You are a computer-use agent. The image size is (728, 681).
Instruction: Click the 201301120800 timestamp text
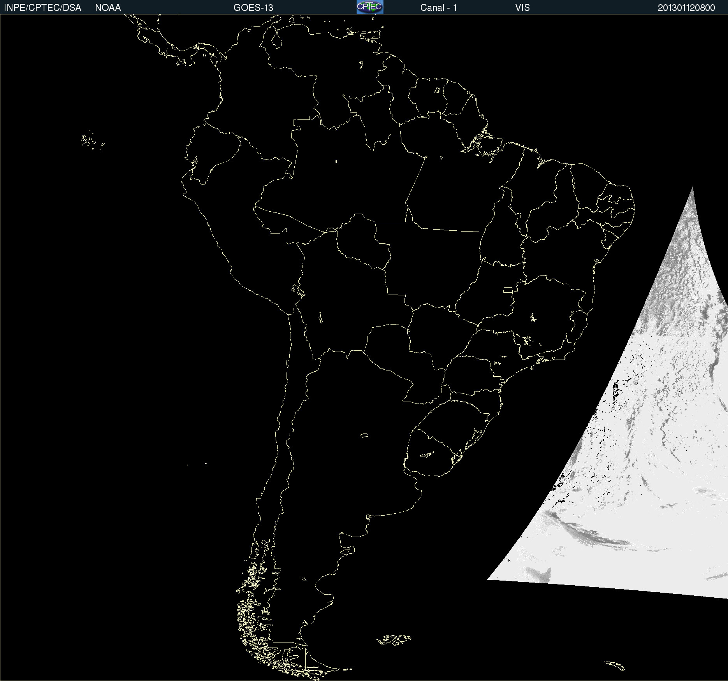click(686, 8)
